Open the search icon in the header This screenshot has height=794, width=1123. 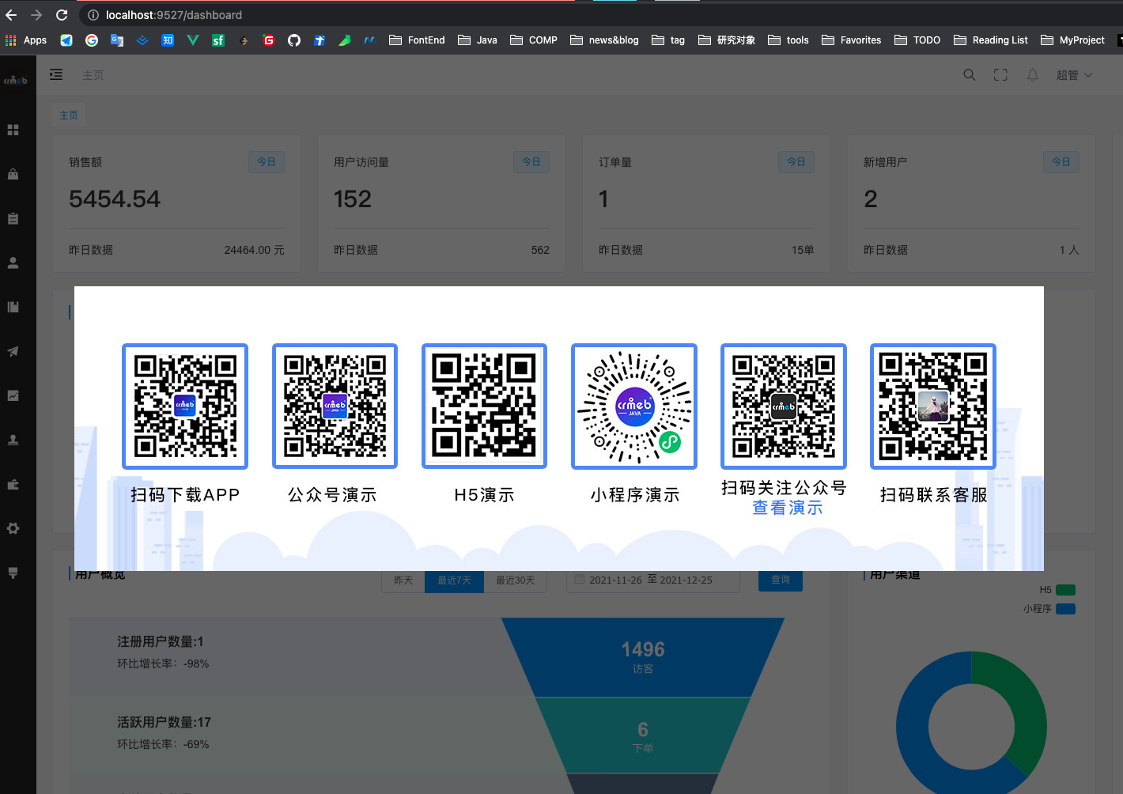coord(969,75)
